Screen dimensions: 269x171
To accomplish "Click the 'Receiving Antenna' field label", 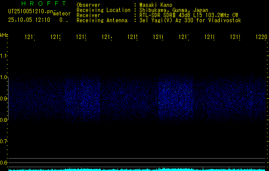I will click(x=102, y=21).
